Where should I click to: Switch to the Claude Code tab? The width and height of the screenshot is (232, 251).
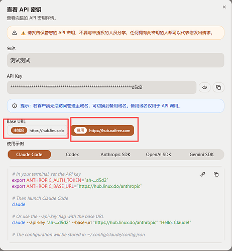coord(29,154)
